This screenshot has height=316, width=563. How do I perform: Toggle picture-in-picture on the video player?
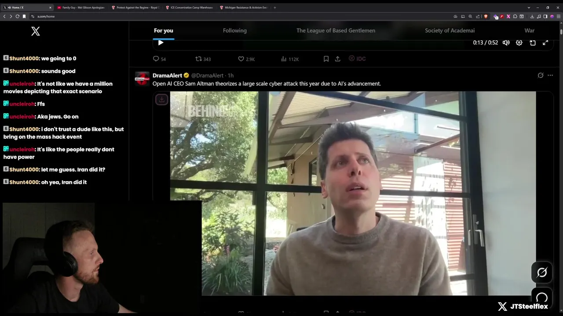point(532,43)
